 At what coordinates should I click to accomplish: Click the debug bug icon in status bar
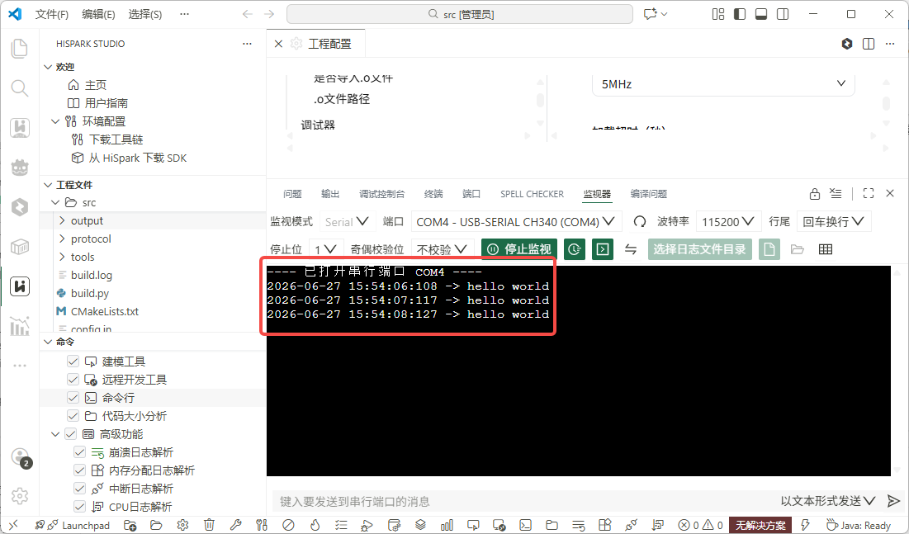click(x=367, y=525)
